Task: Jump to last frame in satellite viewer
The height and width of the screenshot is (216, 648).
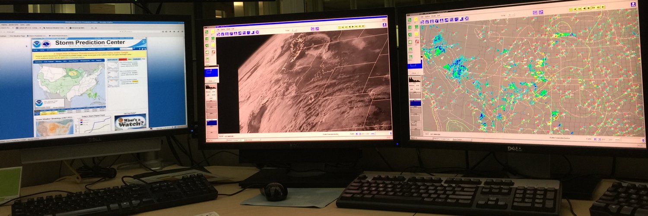Action: click(363, 26)
